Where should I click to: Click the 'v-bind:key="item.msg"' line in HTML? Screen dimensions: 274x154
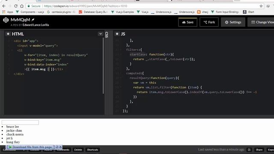point(43,60)
